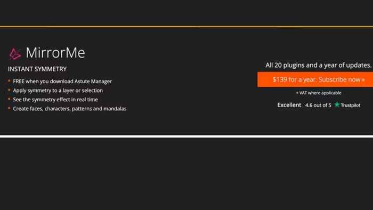Screen dimensions: 373x210
Task: Open the Trustpilot link
Action: point(351,105)
